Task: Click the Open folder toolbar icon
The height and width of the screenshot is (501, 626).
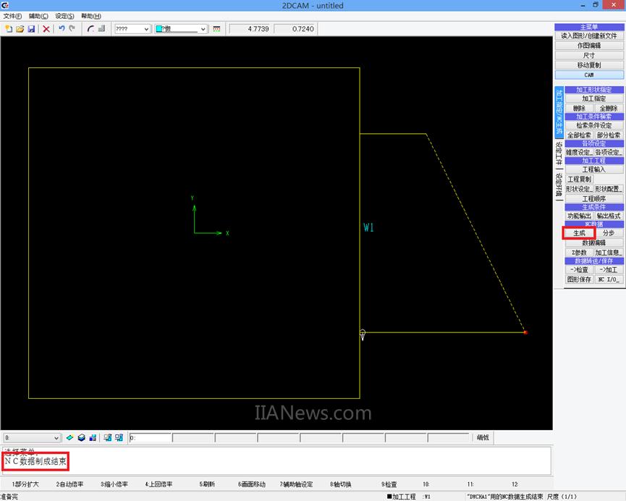Action: click(x=20, y=29)
